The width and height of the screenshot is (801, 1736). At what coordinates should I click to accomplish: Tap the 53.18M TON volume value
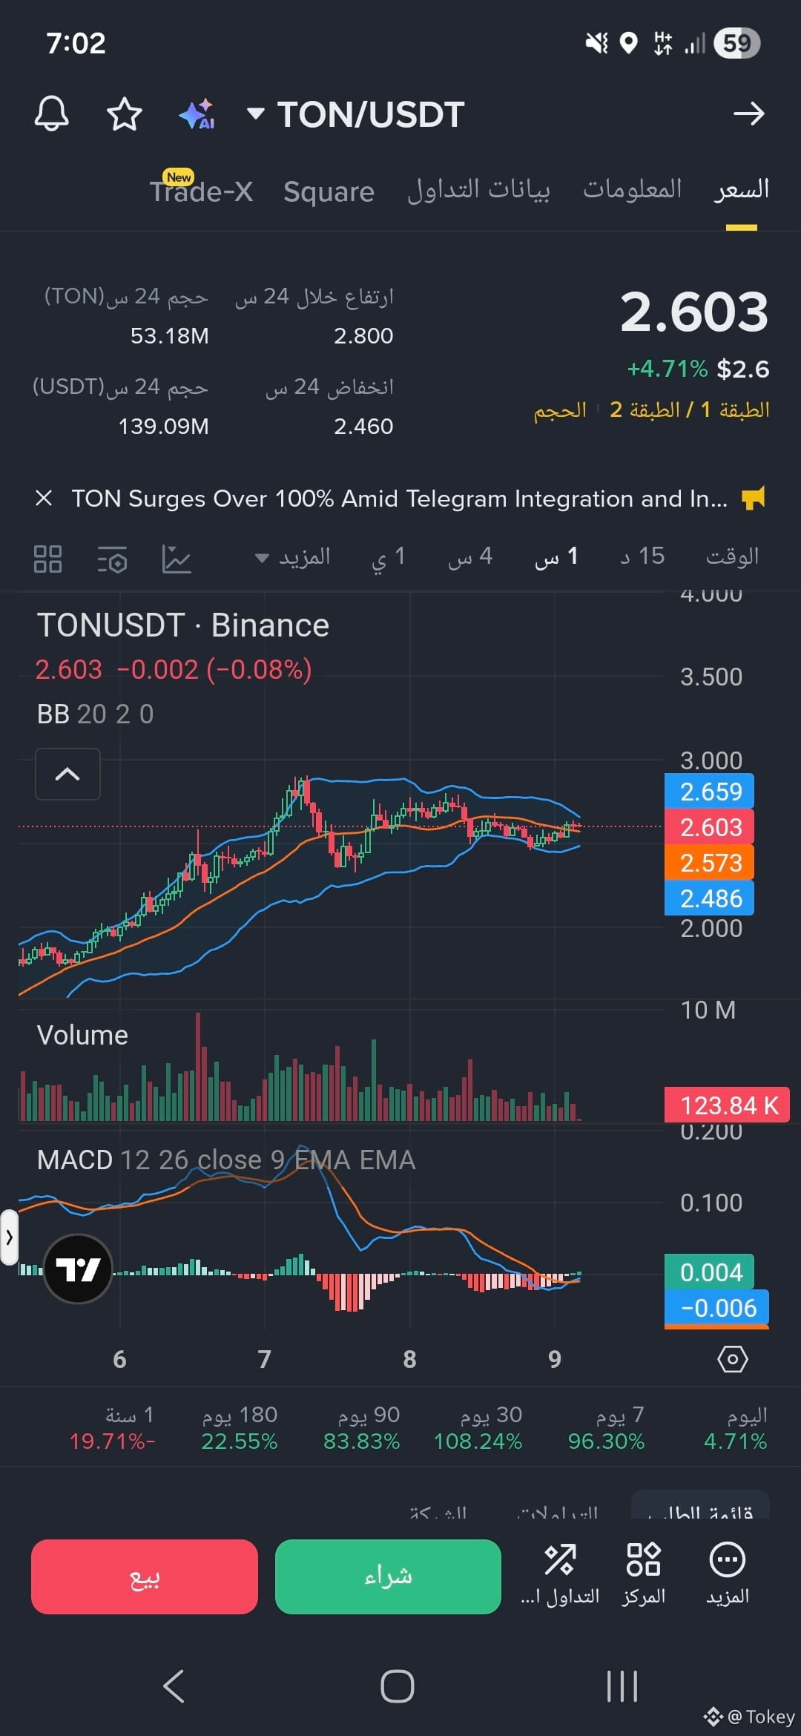tap(170, 336)
